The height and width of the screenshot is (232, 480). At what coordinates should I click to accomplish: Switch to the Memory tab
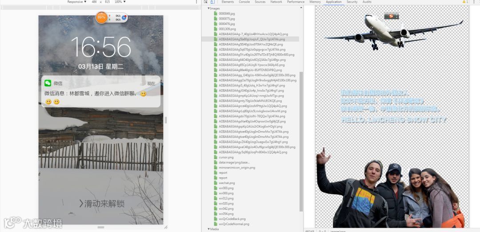315,2
